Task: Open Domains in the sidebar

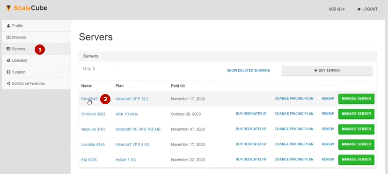Action: coord(36,60)
